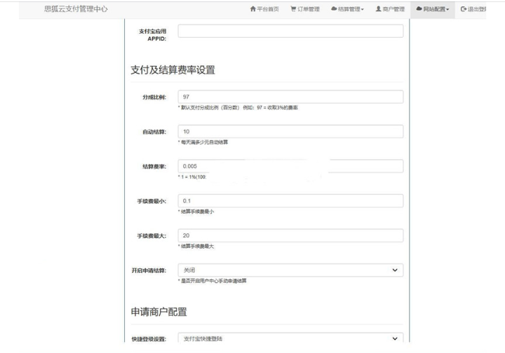
Task: Click the logout icon beside 退出登录
Action: 463,9
